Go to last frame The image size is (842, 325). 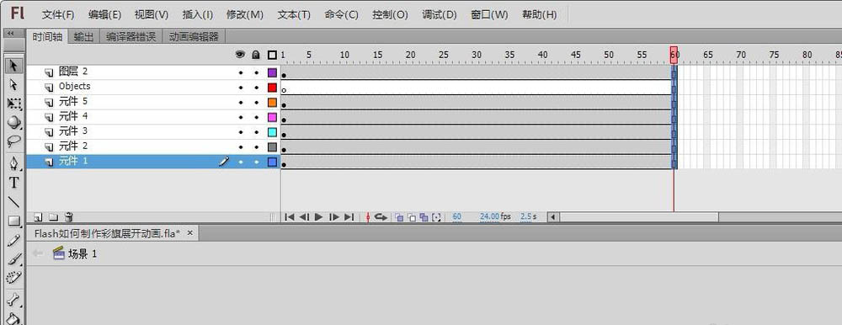point(349,217)
